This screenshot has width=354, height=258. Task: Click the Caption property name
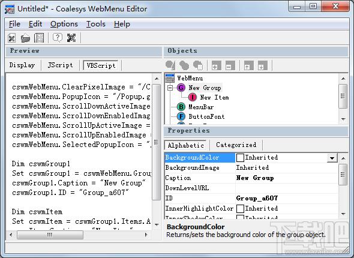click(x=178, y=178)
